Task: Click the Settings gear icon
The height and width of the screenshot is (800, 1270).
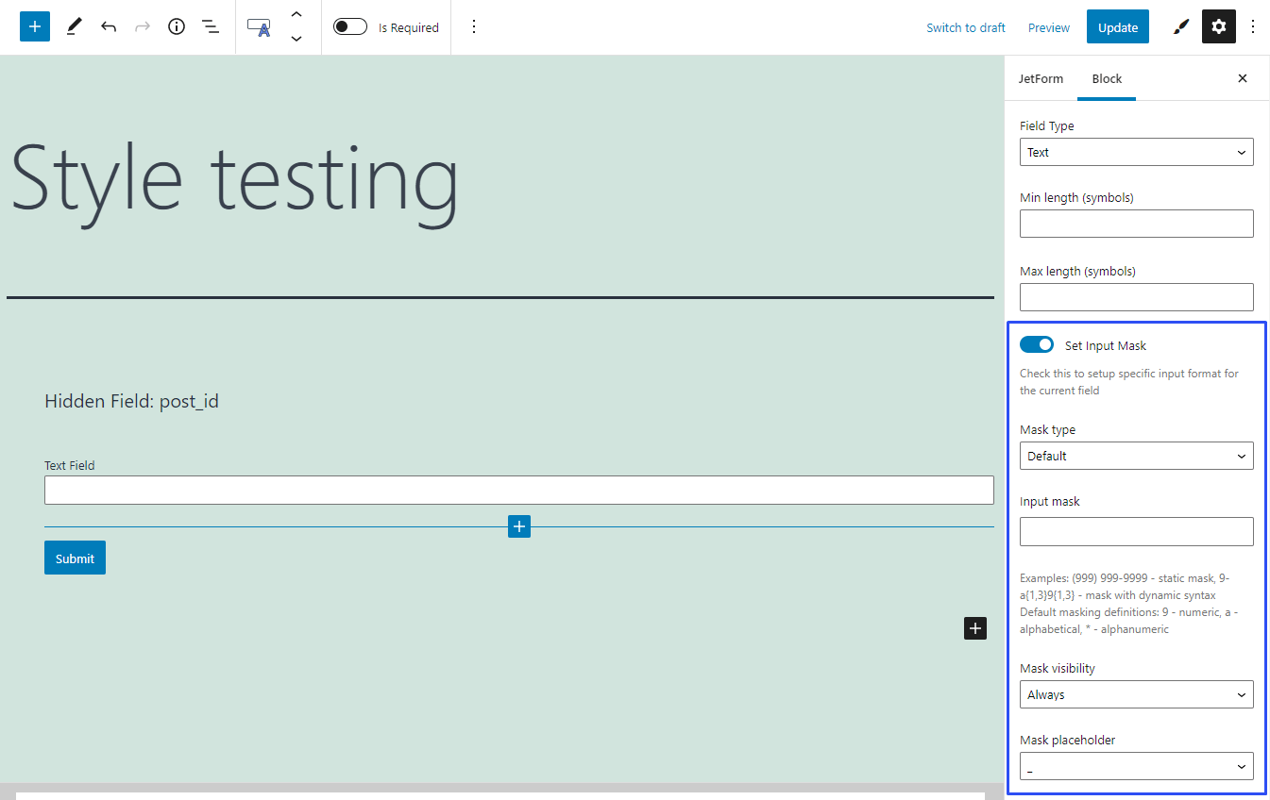Action: pyautogui.click(x=1218, y=26)
